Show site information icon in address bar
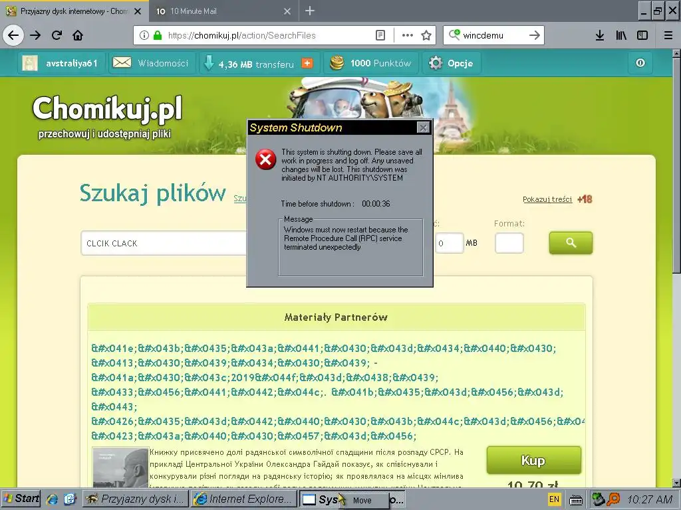 (144, 35)
